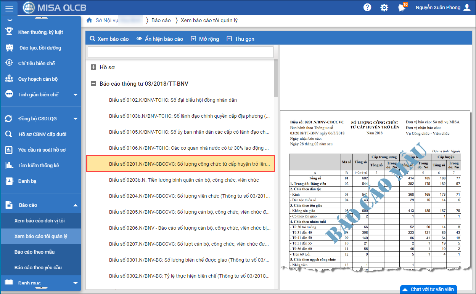Click the Danh bạ contacts icon
Viewport: 476px width, 294px height.
[x=9, y=181]
